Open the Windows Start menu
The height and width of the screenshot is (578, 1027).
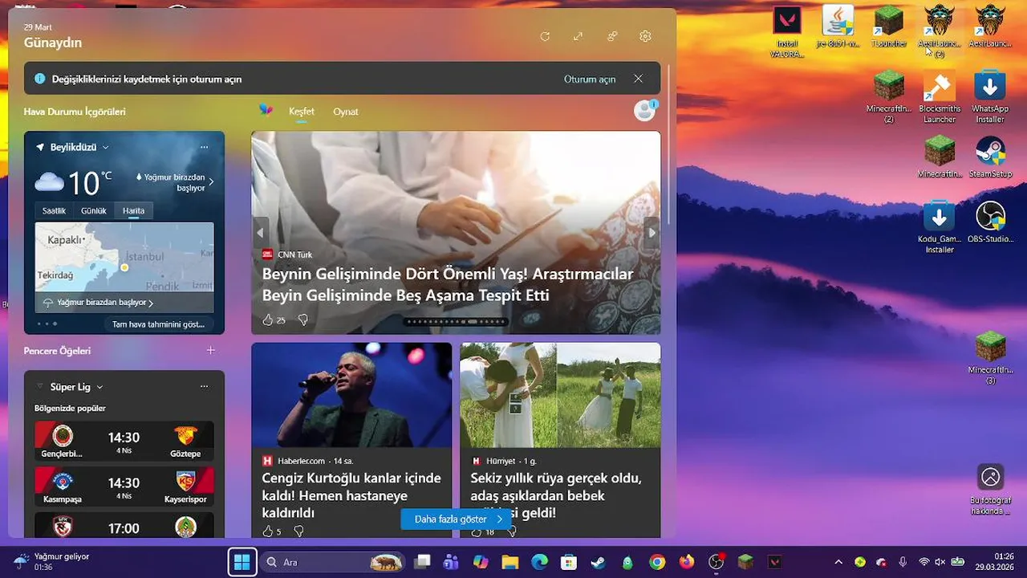click(242, 562)
